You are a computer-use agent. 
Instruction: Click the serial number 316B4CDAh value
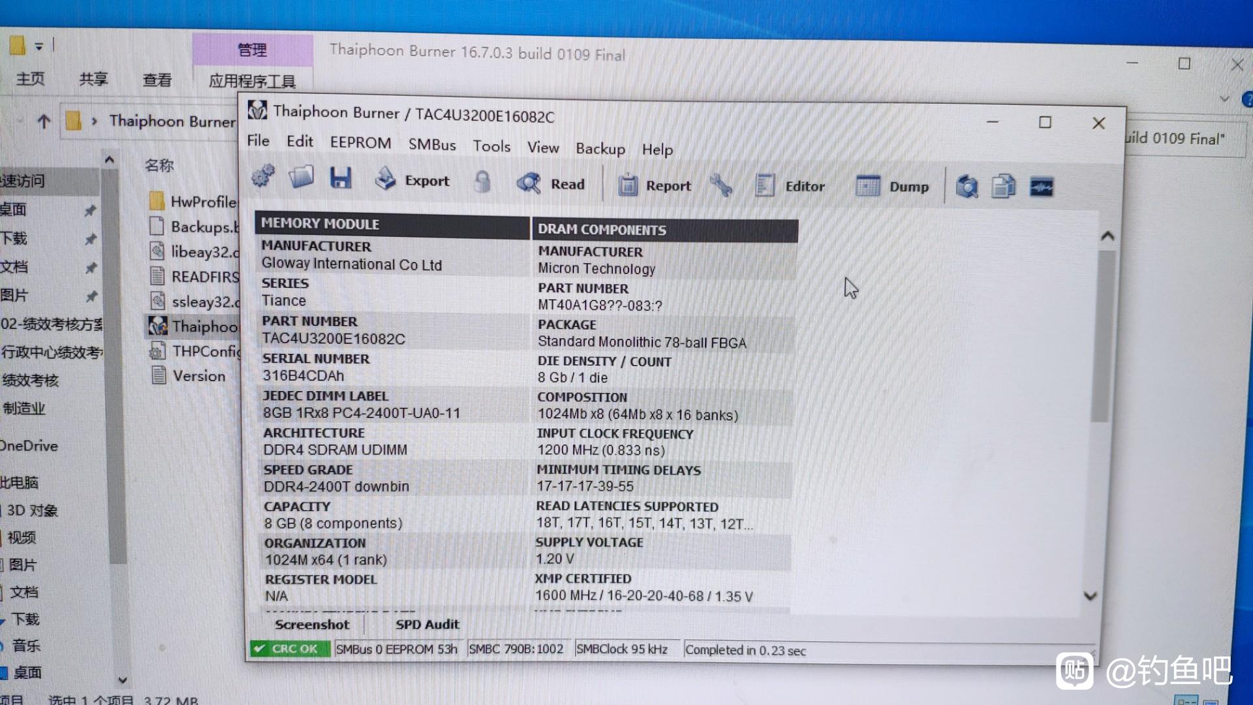click(303, 376)
